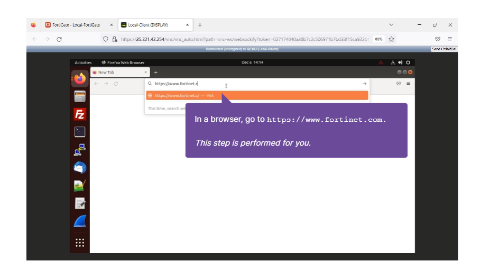The height and width of the screenshot is (278, 480).
Task: Launch Firefox from the Ubuntu dock
Action: tap(80, 78)
